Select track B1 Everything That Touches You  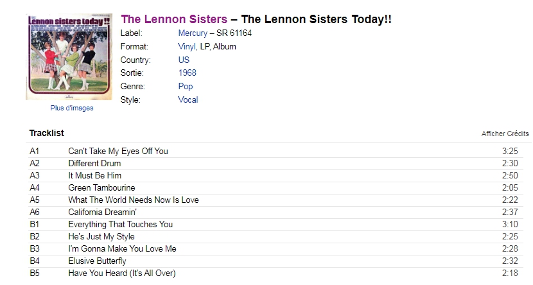276,225
